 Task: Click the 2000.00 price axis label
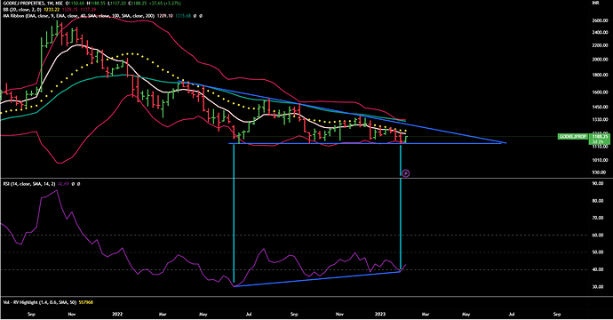coord(600,60)
